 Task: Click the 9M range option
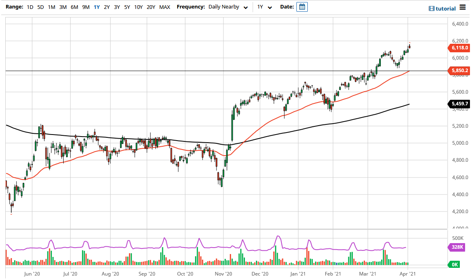tap(85, 7)
